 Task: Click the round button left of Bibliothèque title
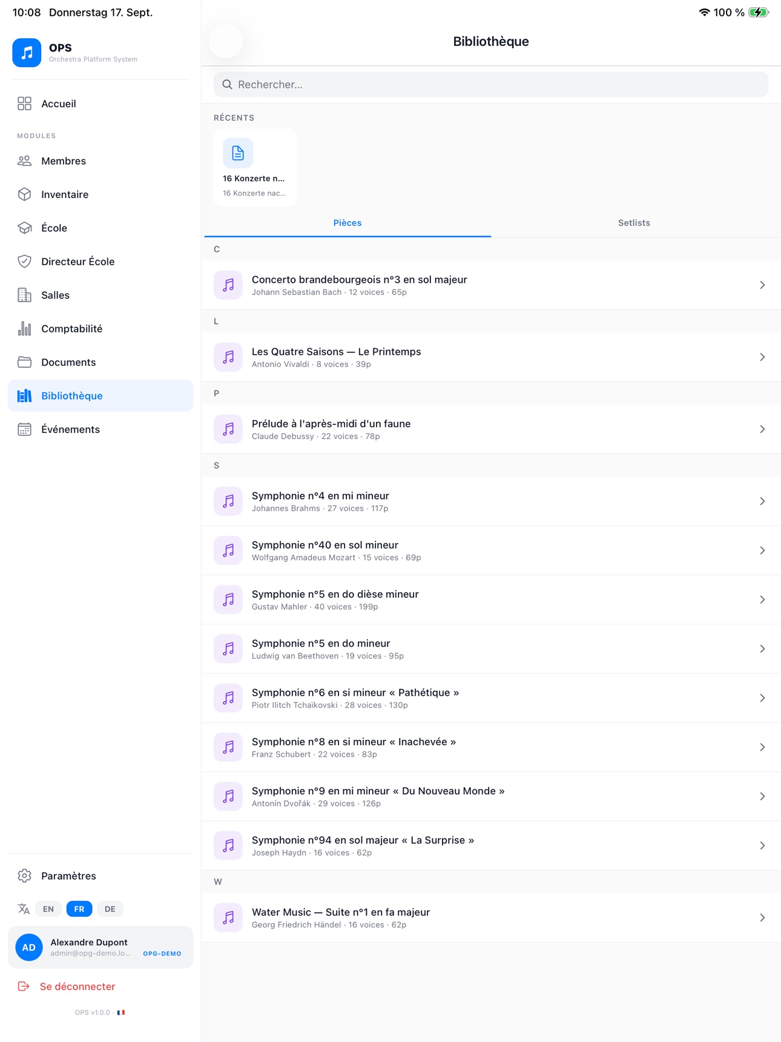point(226,41)
